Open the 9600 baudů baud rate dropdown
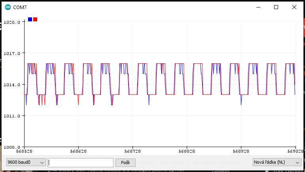The height and width of the screenshot is (172, 305). pyautogui.click(x=26, y=162)
